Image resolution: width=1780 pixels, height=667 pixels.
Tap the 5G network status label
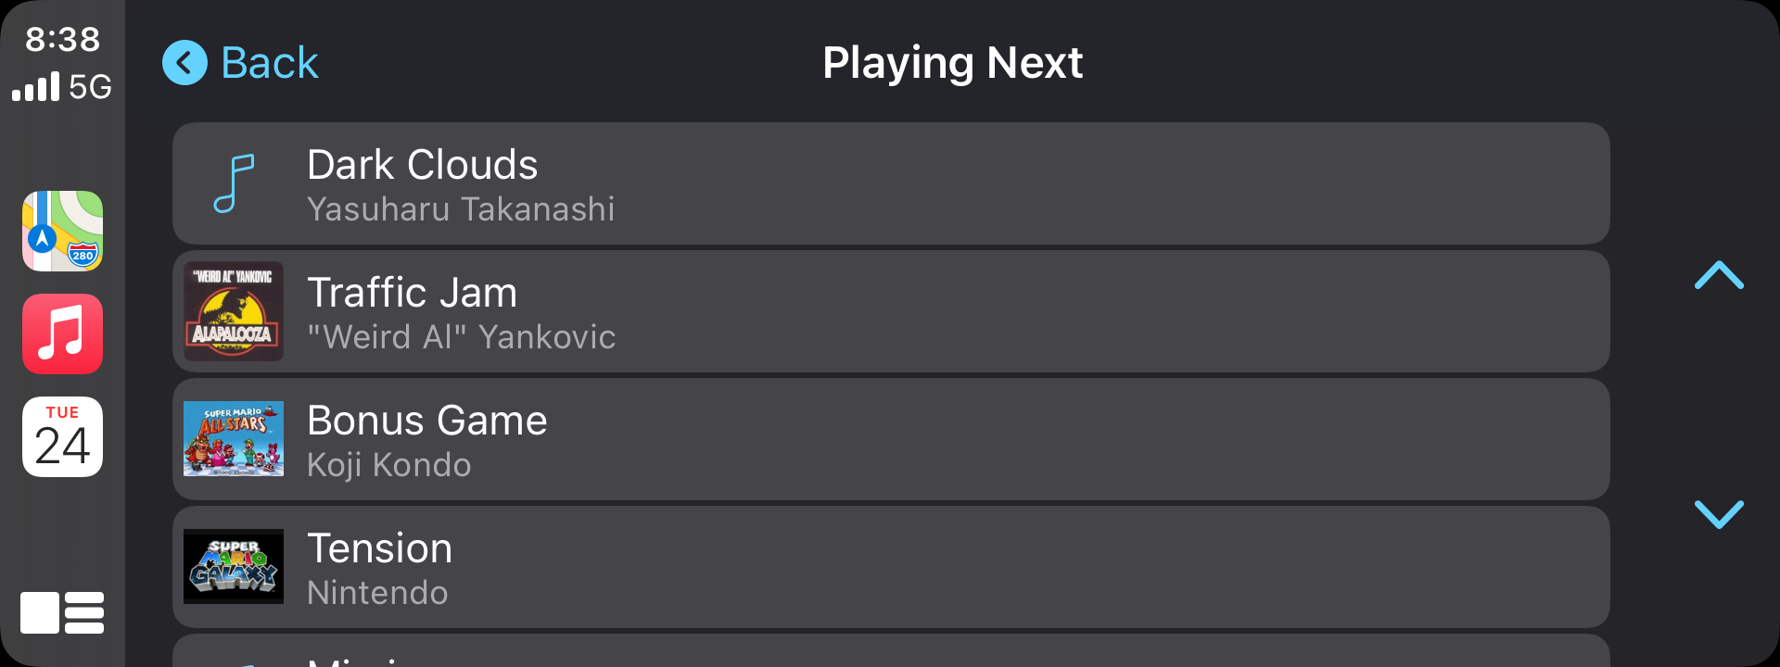click(x=90, y=87)
